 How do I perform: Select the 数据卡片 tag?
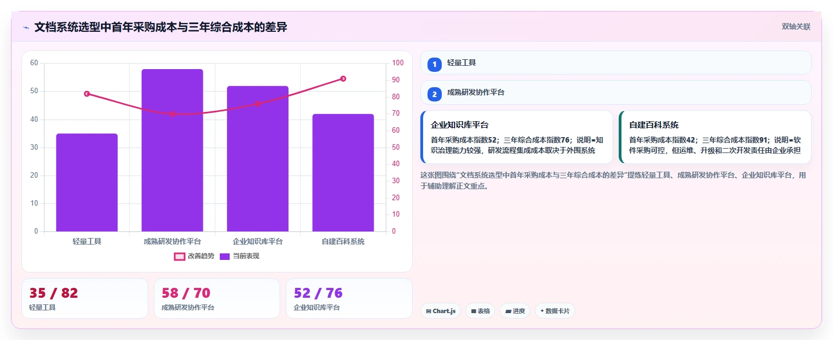click(555, 311)
